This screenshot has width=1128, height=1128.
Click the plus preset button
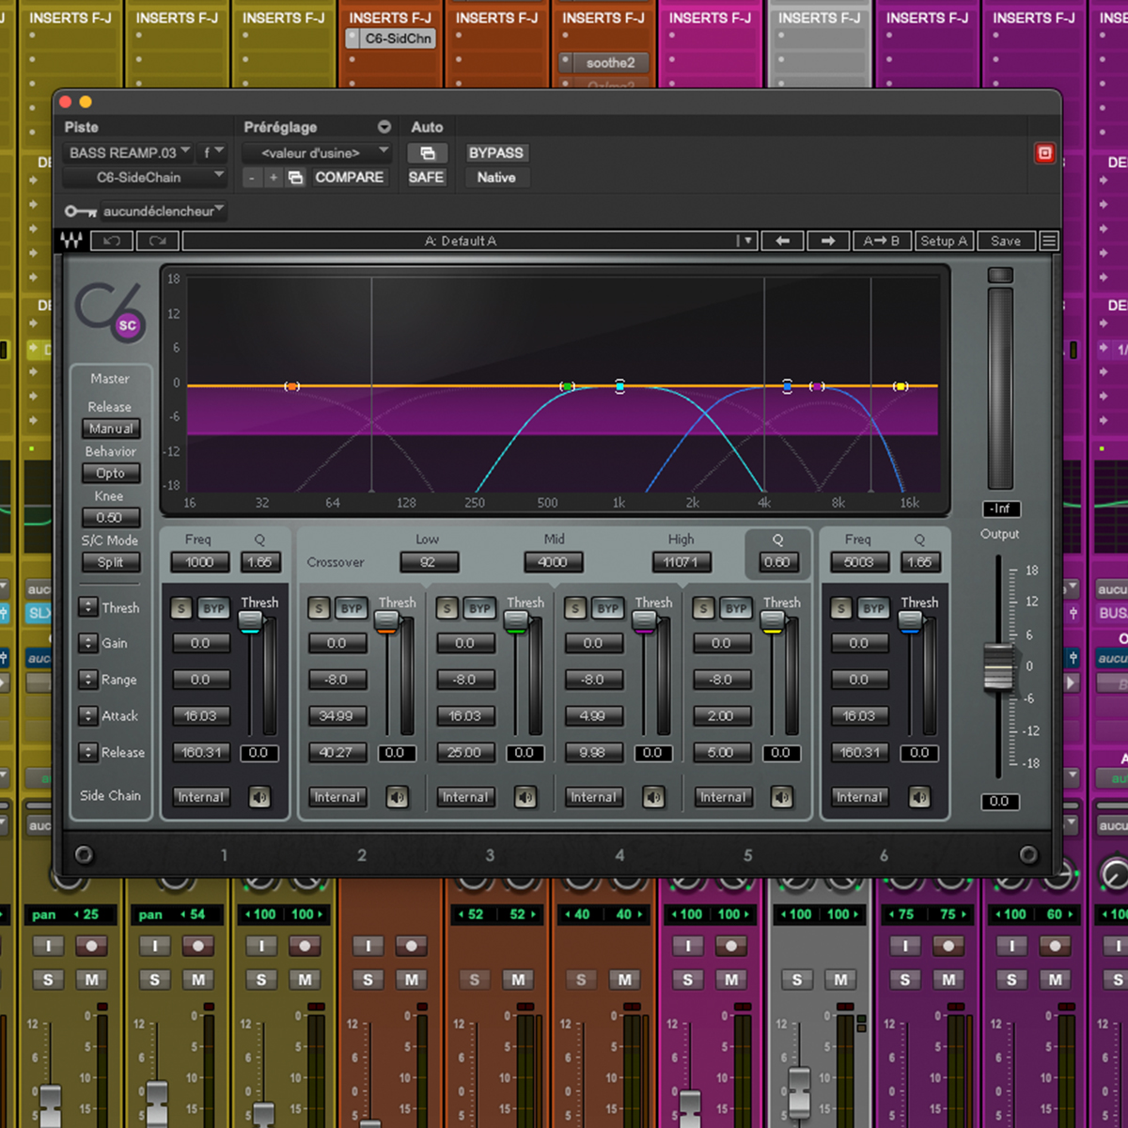pos(274,178)
